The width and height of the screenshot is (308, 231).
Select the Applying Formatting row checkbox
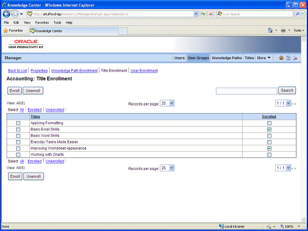18,123
